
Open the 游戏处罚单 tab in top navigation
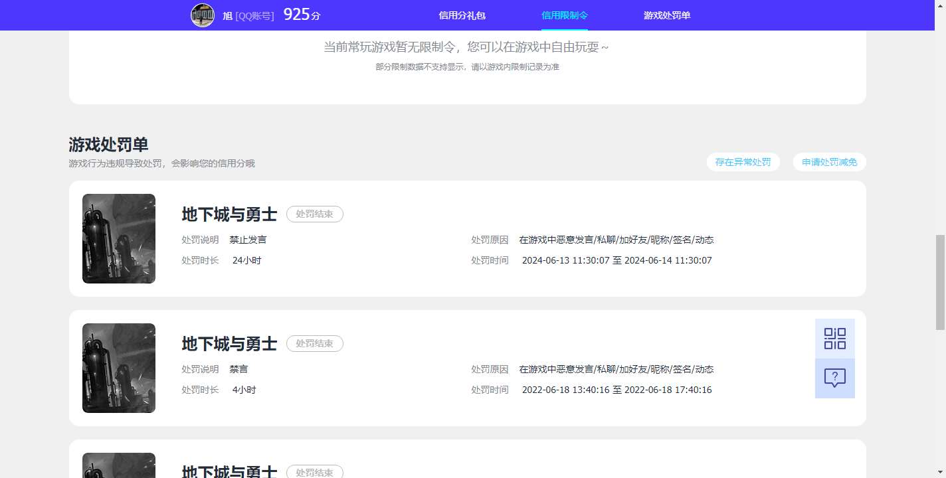(x=666, y=15)
